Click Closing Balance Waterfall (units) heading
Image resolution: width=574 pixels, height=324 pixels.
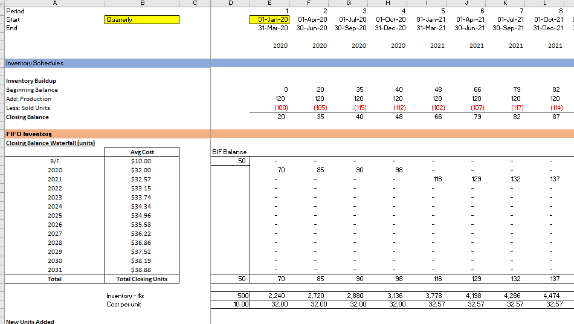(x=51, y=143)
